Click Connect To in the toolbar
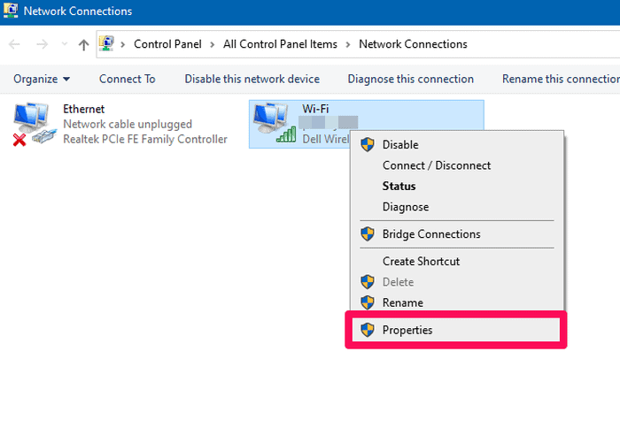This screenshot has height=428, width=620. [127, 79]
